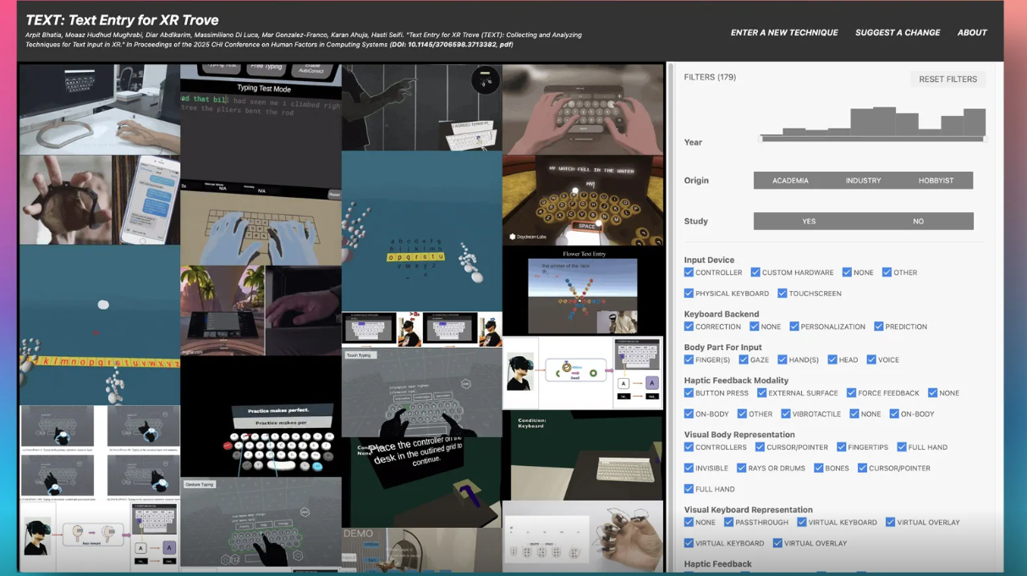Toggle the FINGER(S) body part checkbox
Image resolution: width=1027 pixels, height=576 pixels.
coord(689,359)
